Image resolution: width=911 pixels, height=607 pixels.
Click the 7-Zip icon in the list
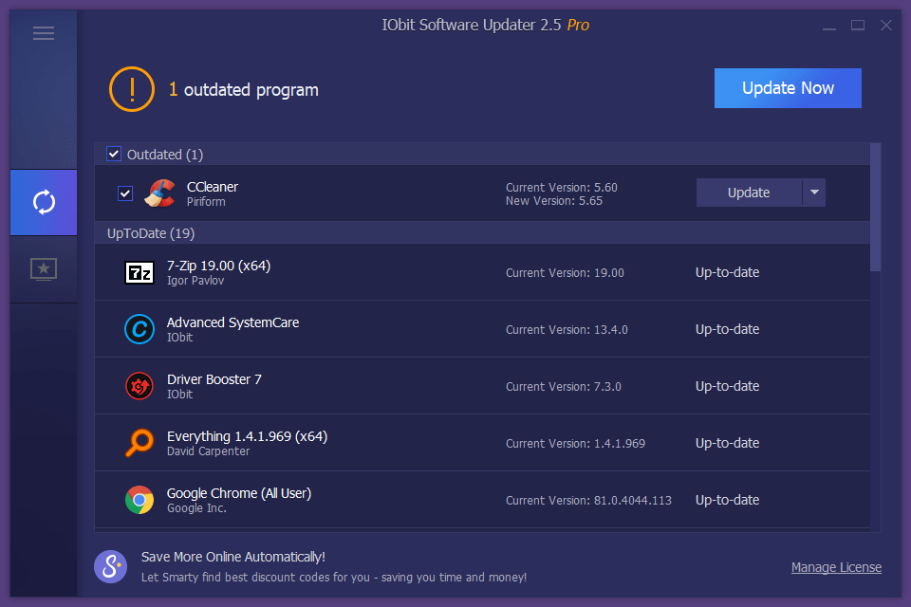click(139, 272)
